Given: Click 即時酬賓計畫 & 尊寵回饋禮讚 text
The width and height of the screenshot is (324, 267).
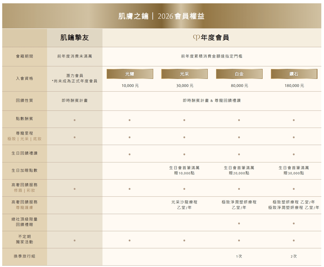Looking at the screenshot, I should (212, 100).
